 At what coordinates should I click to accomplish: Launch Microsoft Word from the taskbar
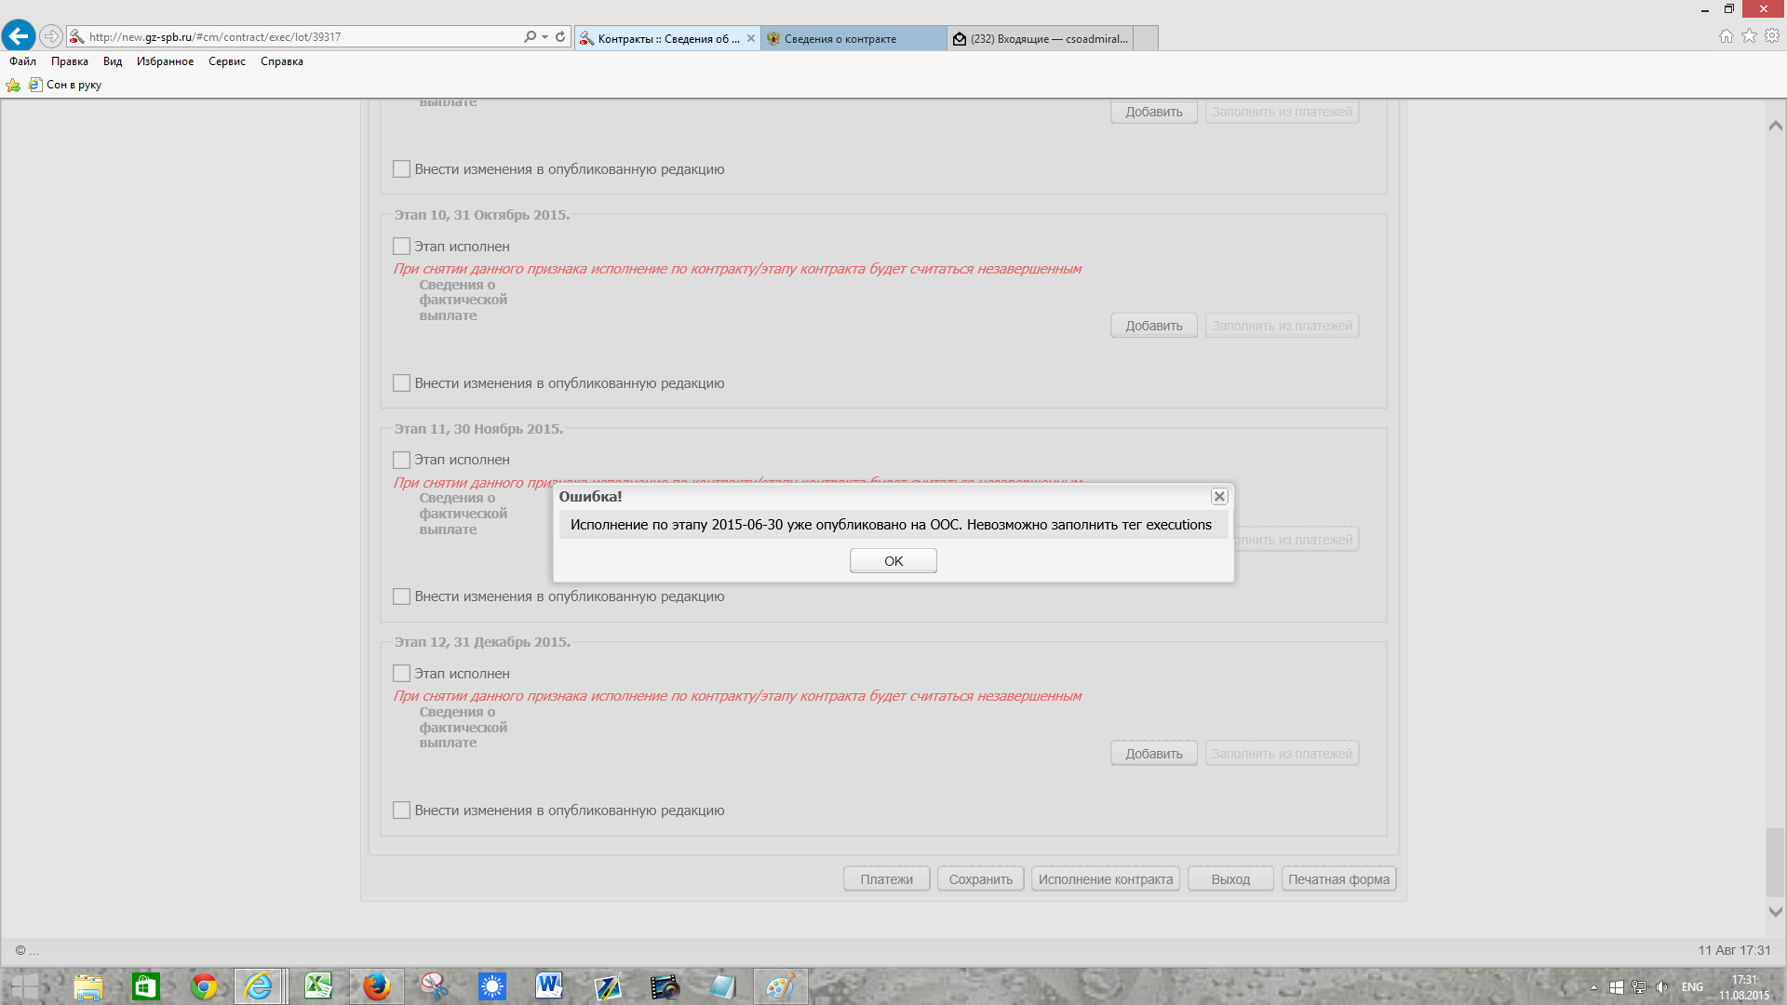click(549, 986)
